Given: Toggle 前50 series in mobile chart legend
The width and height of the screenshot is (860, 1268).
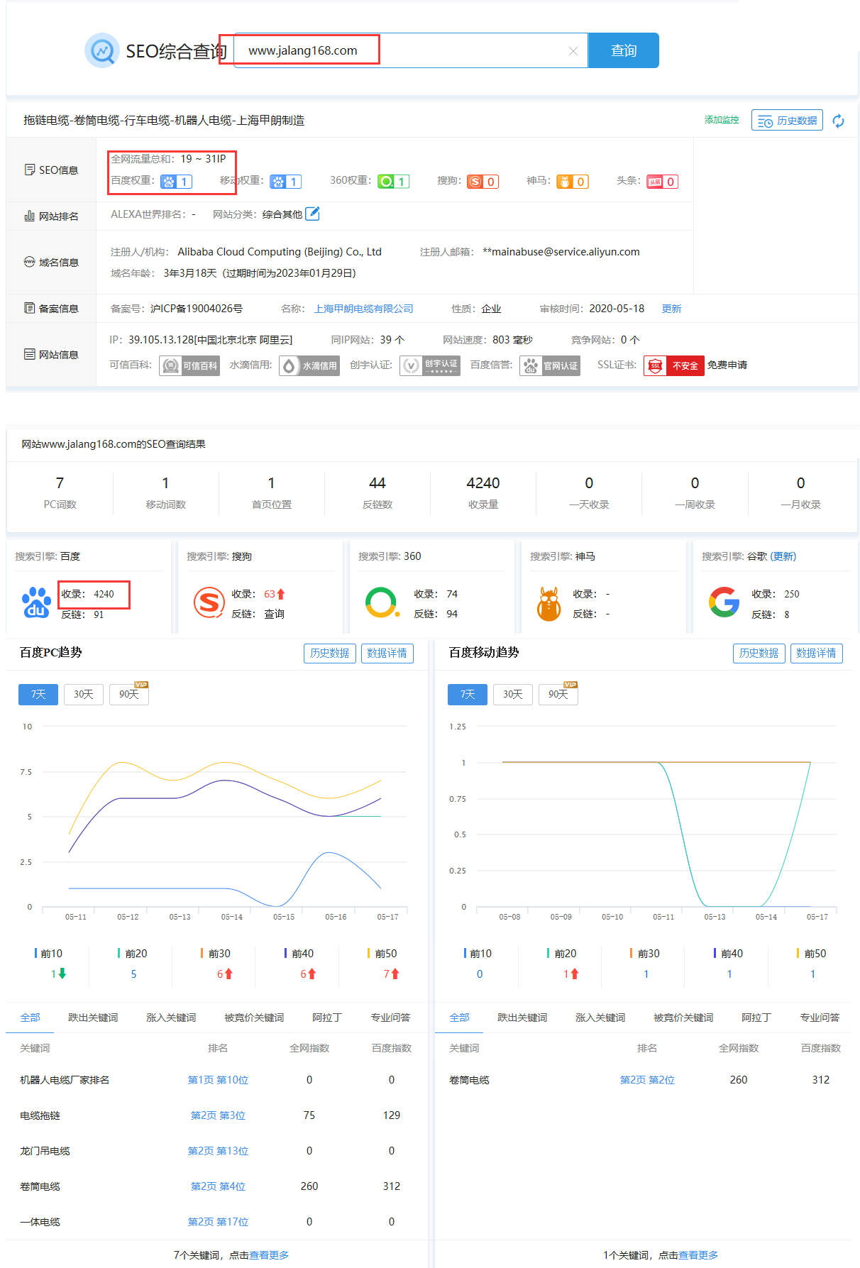Looking at the screenshot, I should [812, 954].
